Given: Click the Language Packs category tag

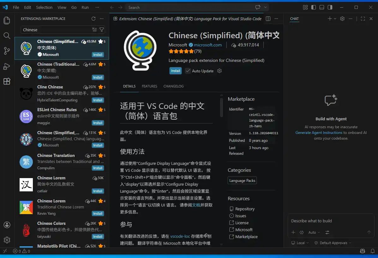Looking at the screenshot, I should (x=242, y=180).
